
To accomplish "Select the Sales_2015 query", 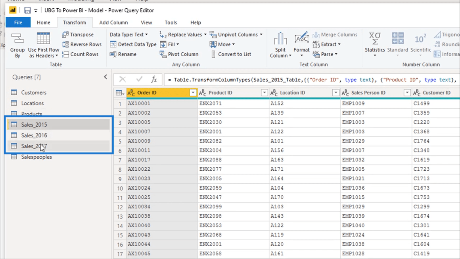I will 59,125.
